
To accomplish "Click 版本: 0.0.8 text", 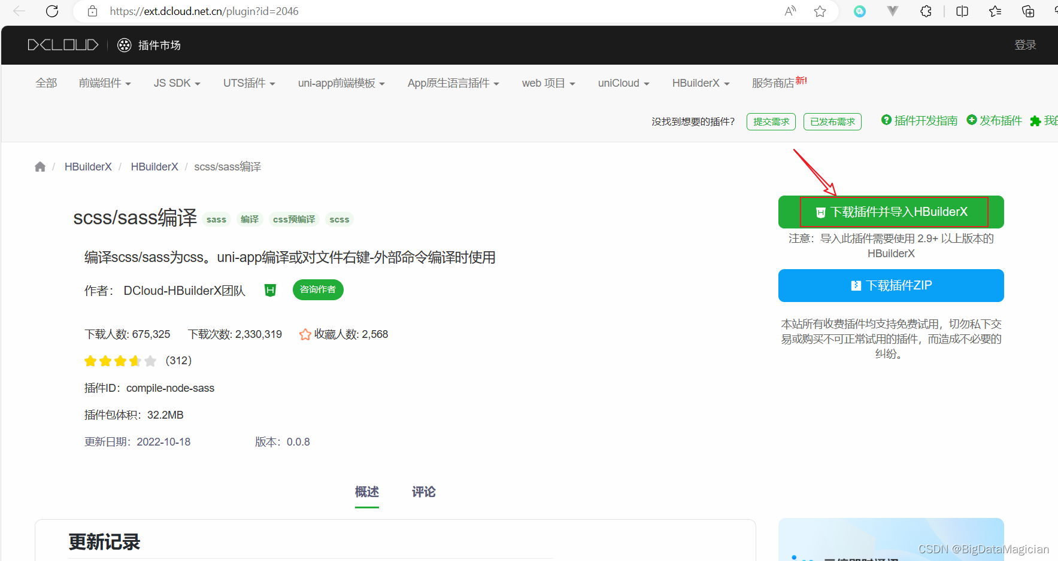I will coord(283,442).
